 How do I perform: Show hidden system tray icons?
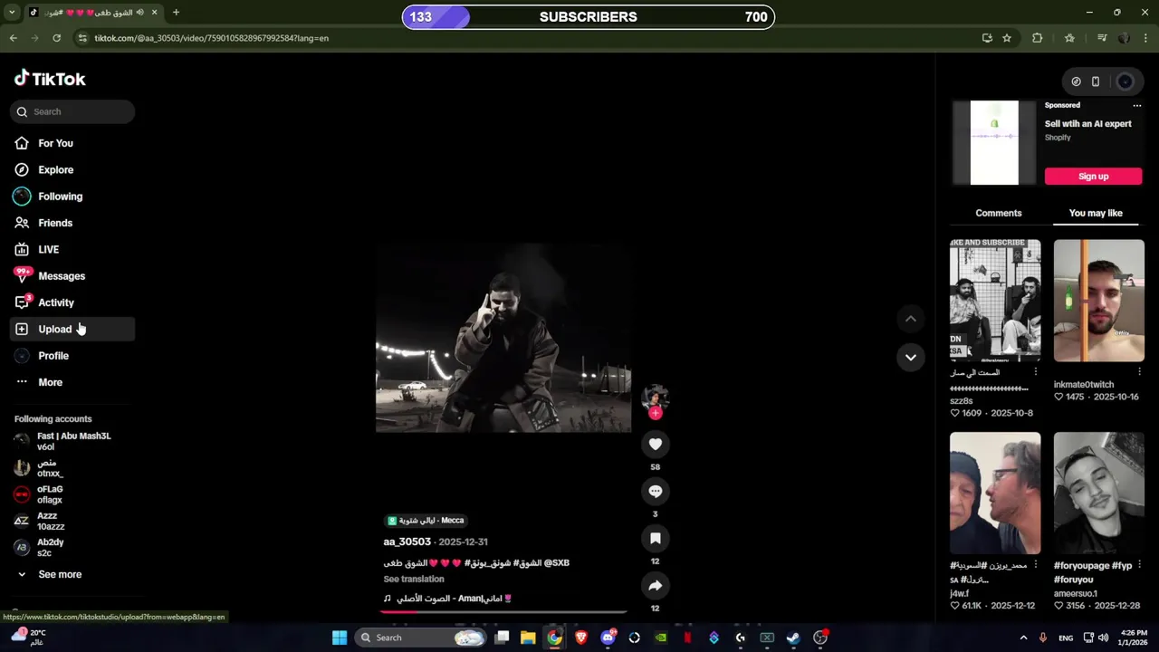click(x=1024, y=638)
